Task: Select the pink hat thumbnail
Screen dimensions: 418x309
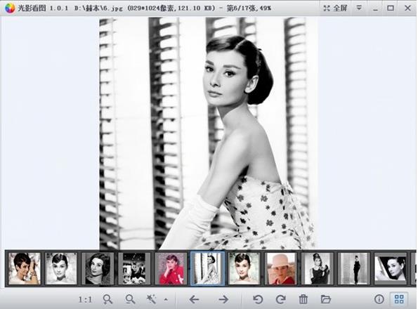Action: (281, 268)
